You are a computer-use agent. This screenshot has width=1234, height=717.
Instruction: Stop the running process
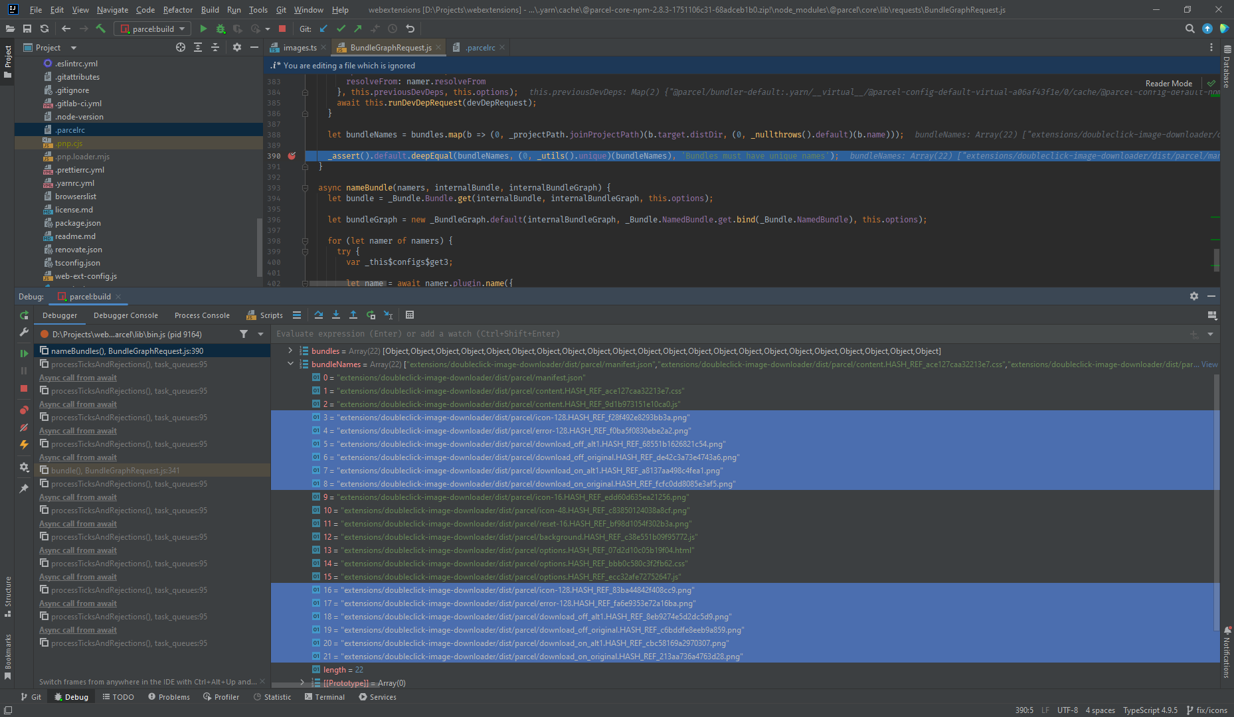click(282, 29)
